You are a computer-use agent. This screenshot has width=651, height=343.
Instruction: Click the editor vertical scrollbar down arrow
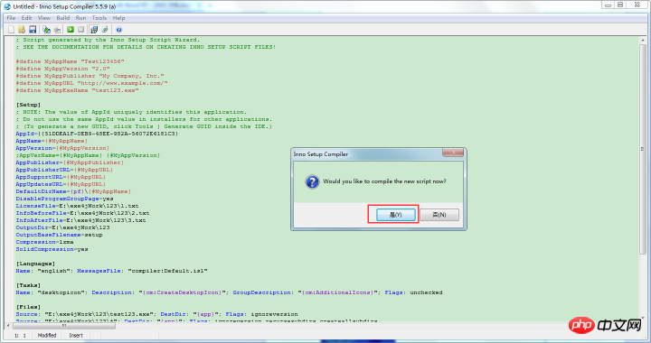tap(642, 318)
